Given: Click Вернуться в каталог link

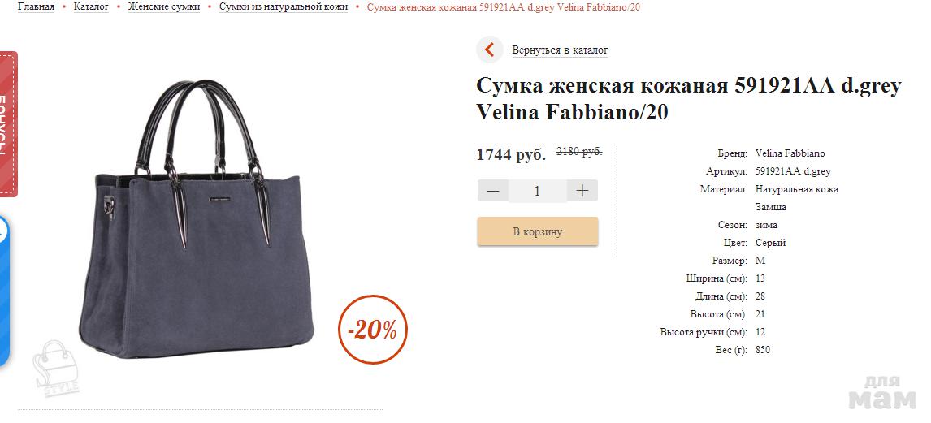Looking at the screenshot, I should pos(560,50).
